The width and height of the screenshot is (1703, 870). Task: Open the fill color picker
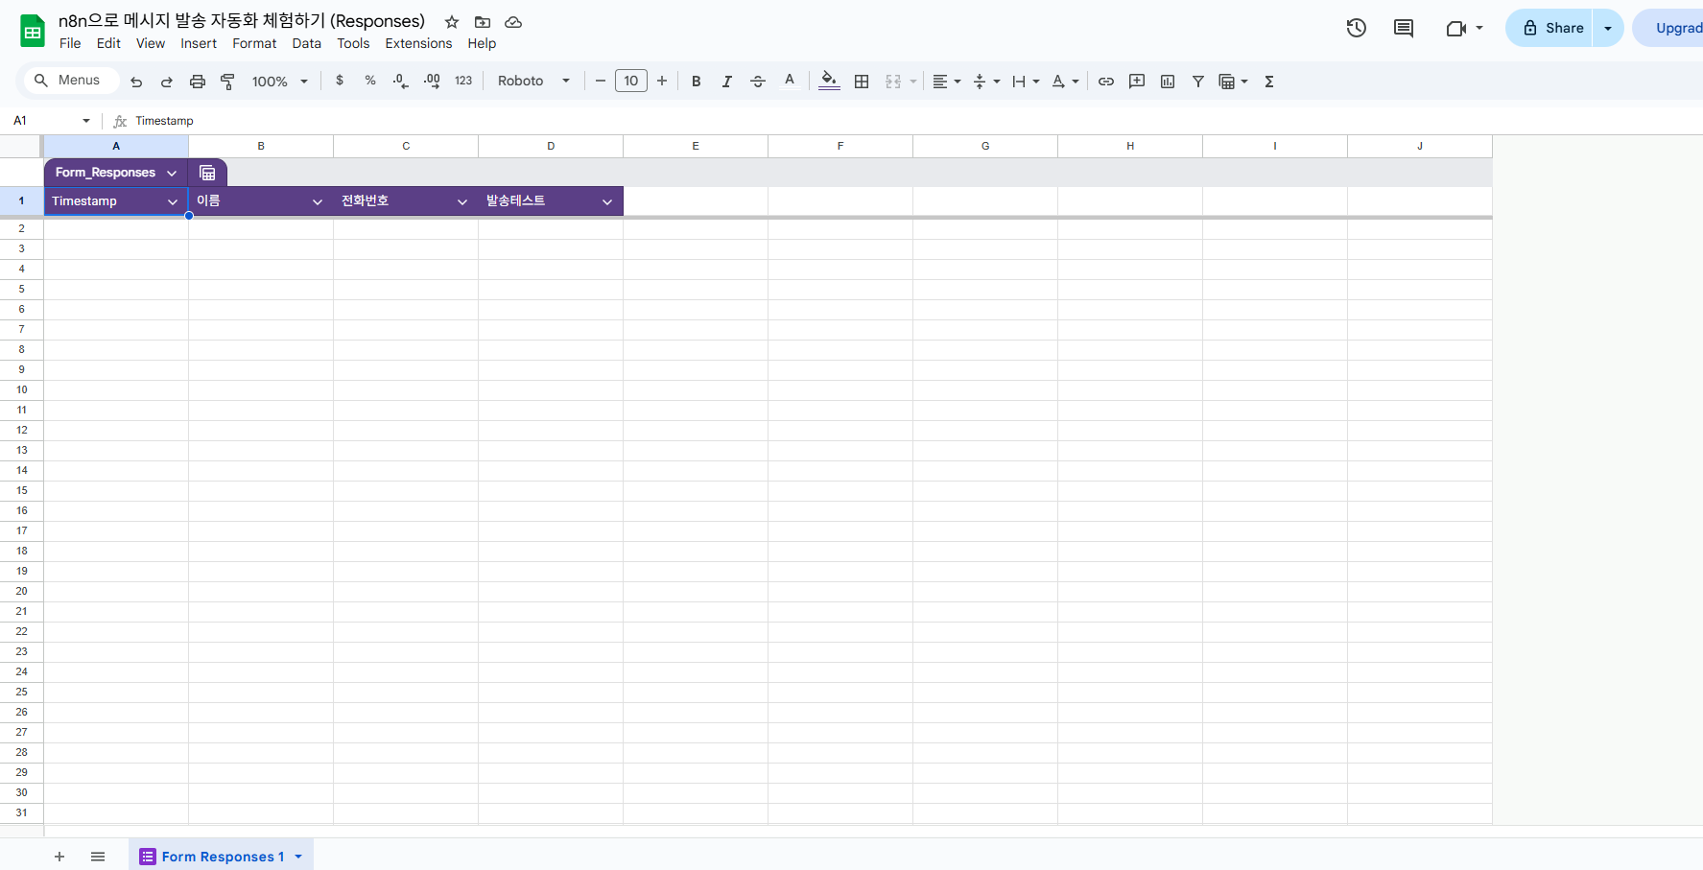[829, 82]
